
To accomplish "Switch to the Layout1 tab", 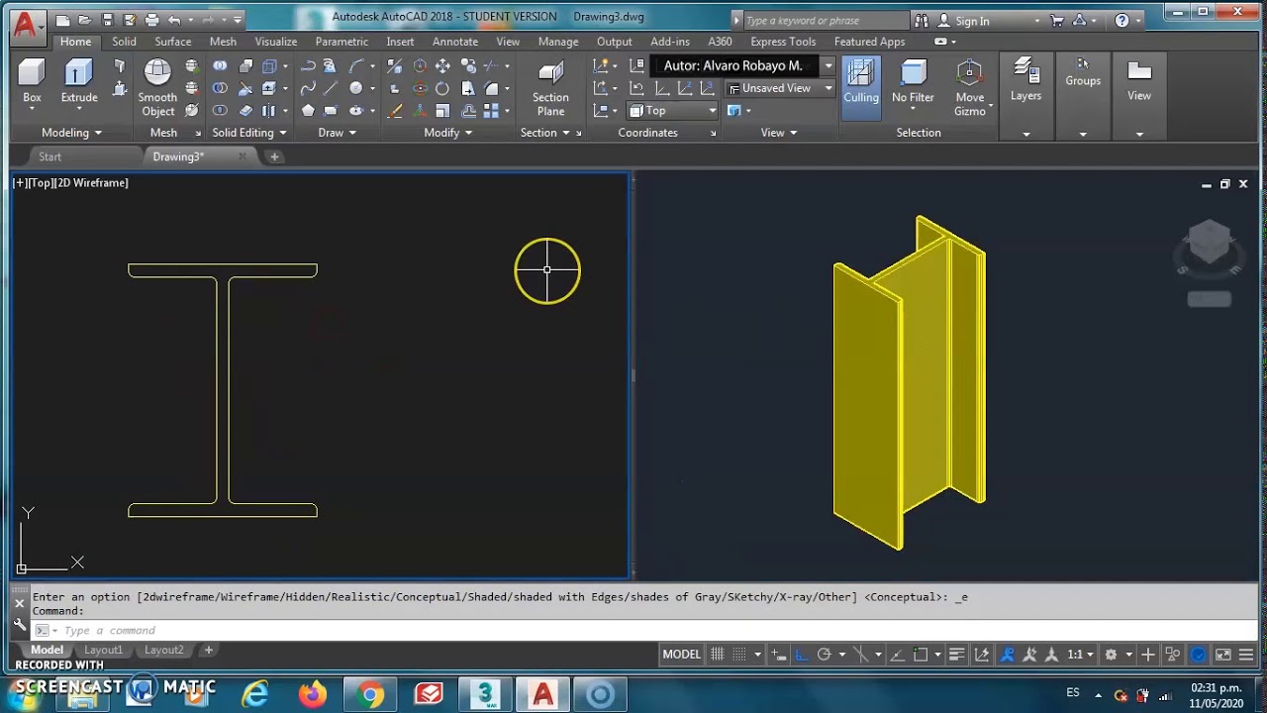I will [x=103, y=651].
